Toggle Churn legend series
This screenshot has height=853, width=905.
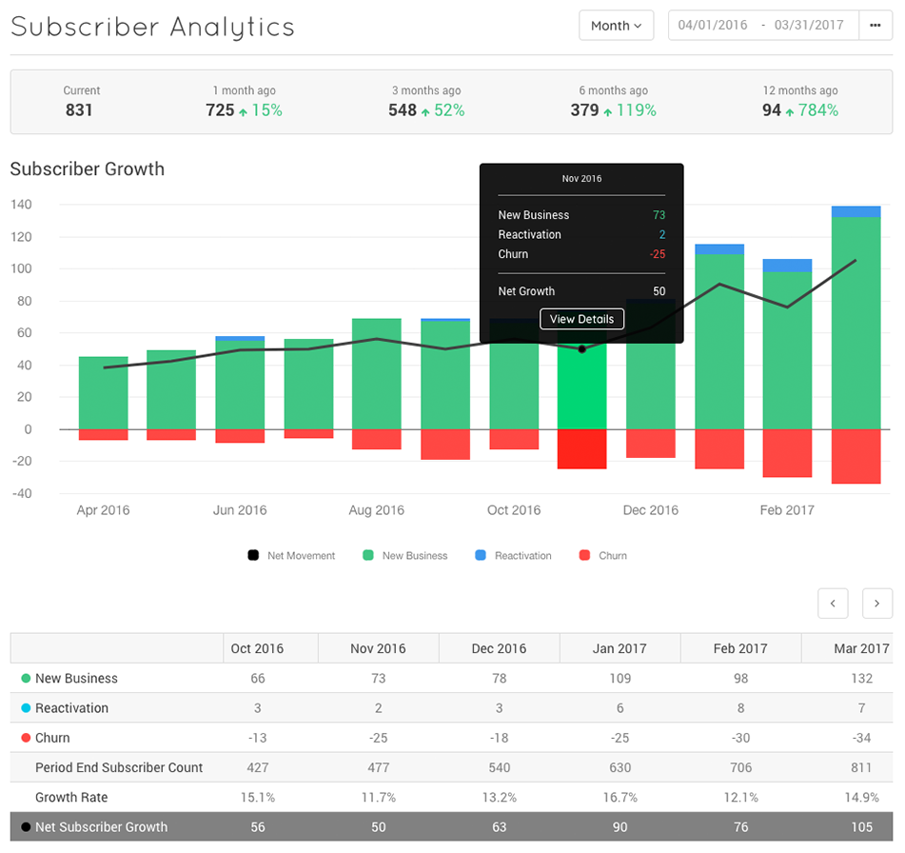(x=603, y=556)
